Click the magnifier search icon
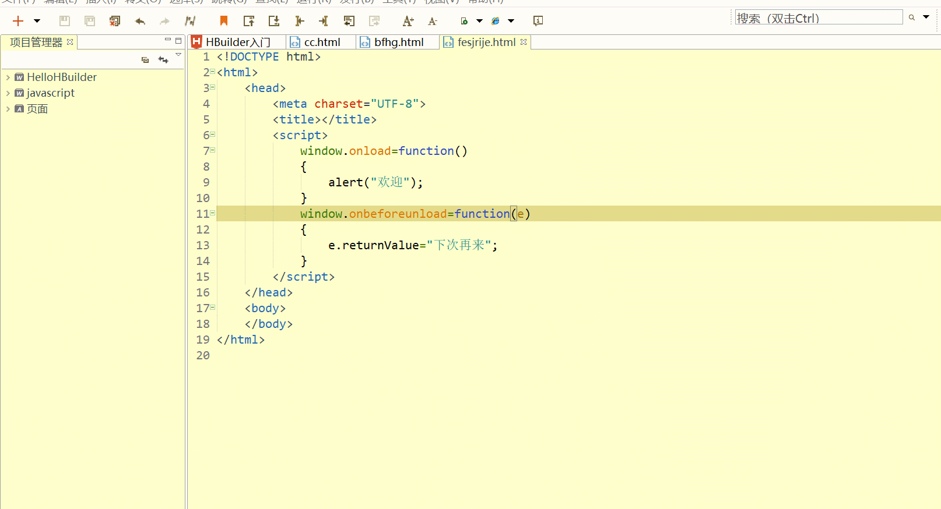941x509 pixels. coord(912,17)
